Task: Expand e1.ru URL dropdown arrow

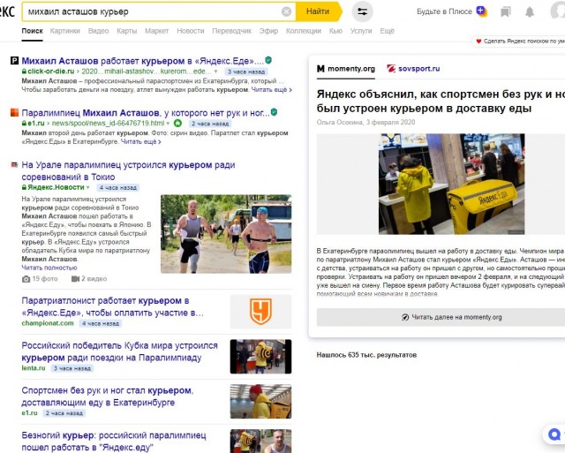Action: [168, 124]
